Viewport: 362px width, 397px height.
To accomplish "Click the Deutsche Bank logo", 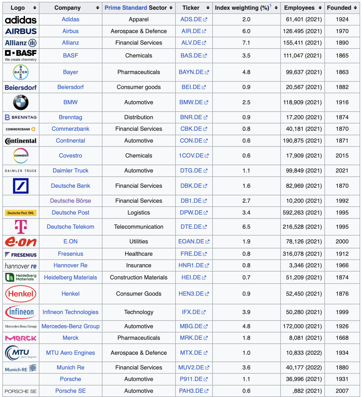I will [21, 186].
